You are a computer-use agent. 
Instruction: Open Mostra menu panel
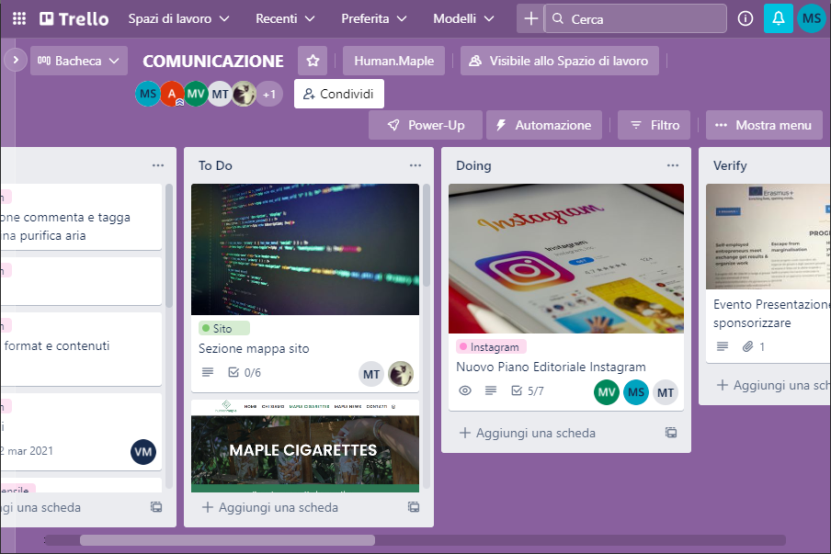(x=764, y=125)
